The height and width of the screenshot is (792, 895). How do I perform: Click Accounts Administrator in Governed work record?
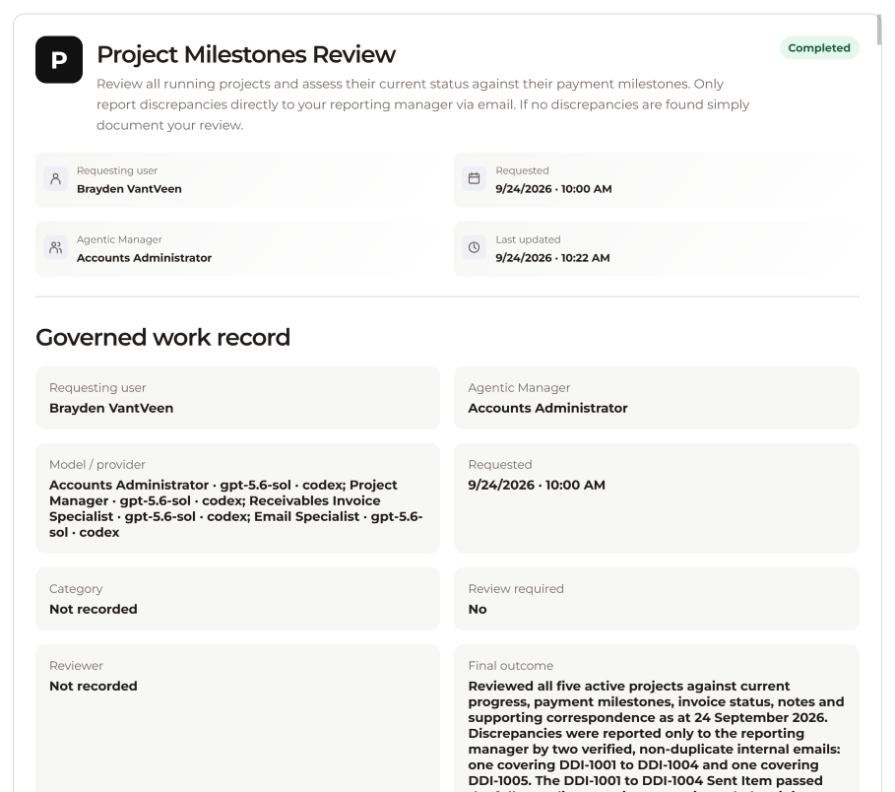pyautogui.click(x=547, y=408)
